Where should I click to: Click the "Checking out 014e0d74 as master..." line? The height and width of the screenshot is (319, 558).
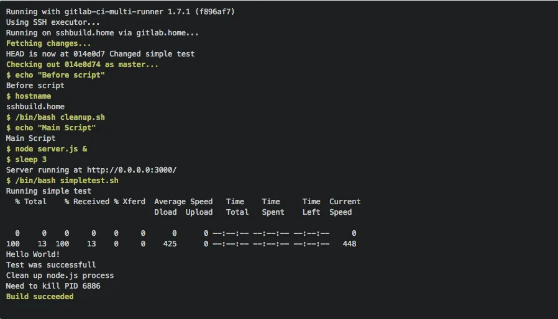coord(82,65)
